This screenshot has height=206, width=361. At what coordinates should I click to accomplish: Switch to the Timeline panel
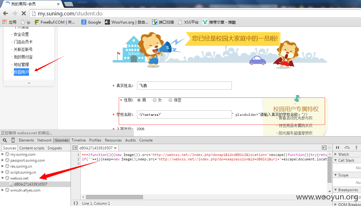tap(78, 140)
